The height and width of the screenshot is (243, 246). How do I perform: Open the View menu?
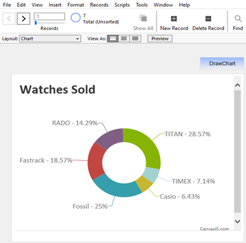(x=37, y=5)
